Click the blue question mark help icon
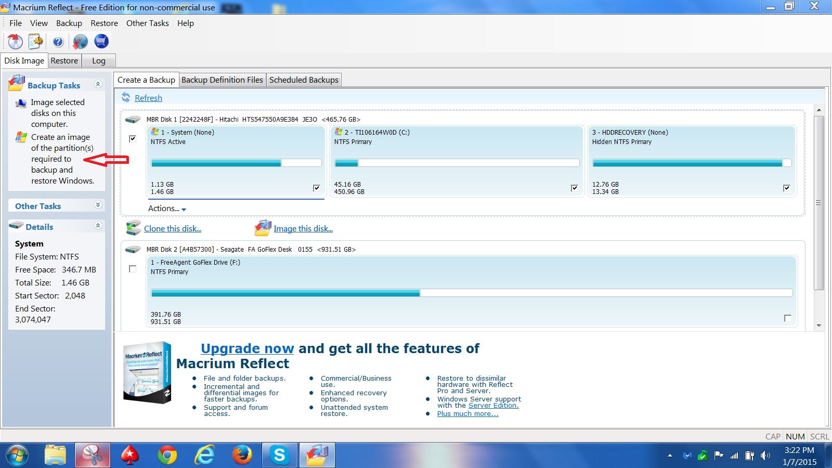Image resolution: width=832 pixels, height=468 pixels. tap(58, 42)
